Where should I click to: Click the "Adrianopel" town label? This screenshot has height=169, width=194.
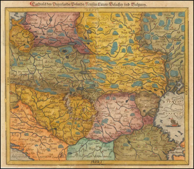point(153,156)
